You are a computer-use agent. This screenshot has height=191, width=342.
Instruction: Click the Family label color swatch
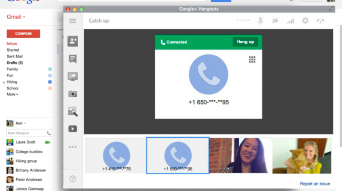click(50, 69)
